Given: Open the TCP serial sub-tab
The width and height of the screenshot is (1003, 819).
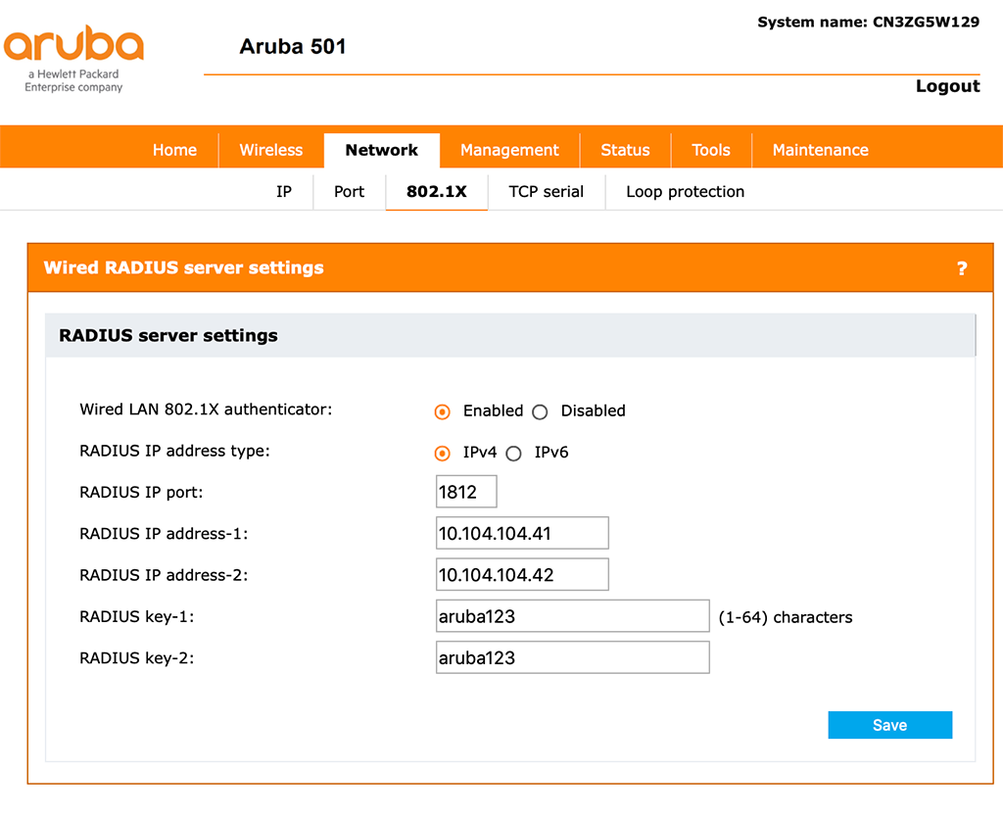Looking at the screenshot, I should [546, 192].
